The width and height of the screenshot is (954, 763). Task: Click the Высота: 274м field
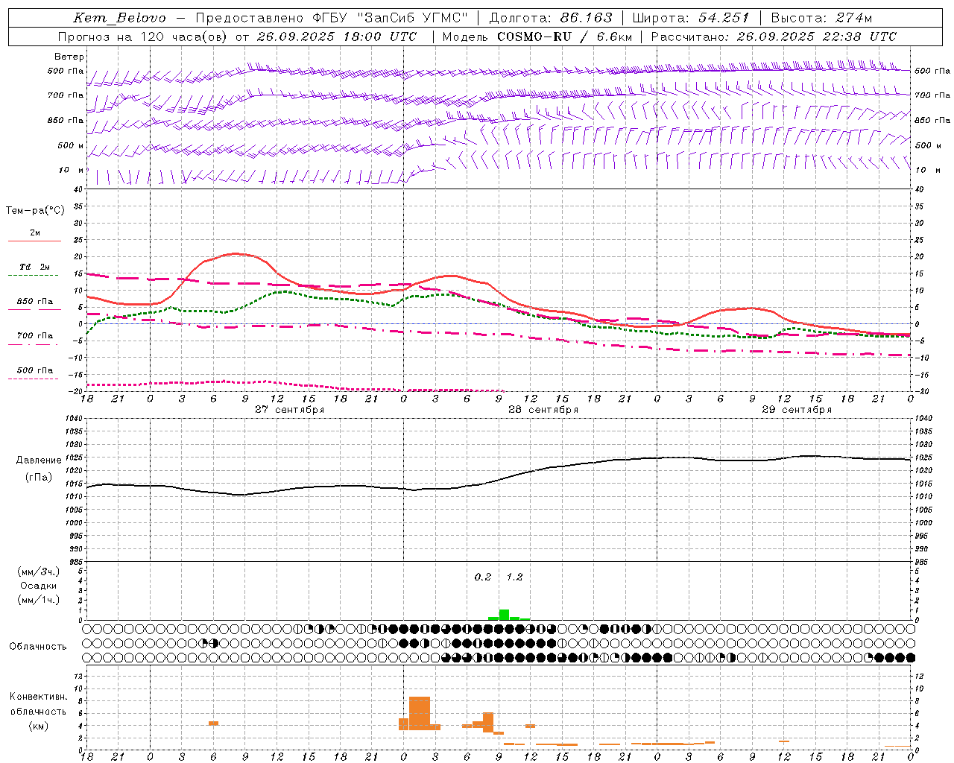pyautogui.click(x=821, y=18)
